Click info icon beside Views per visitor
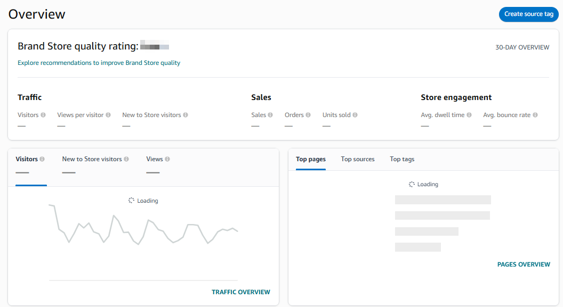Screen dimensions: 563x307 pos(108,115)
